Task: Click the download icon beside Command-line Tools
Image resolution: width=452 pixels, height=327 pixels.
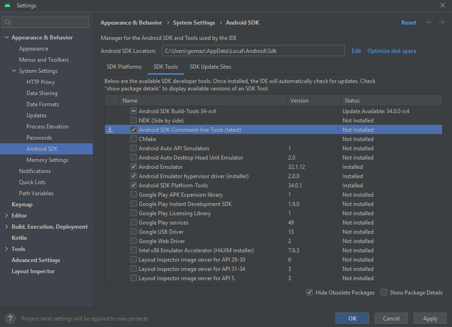Action: [110, 130]
